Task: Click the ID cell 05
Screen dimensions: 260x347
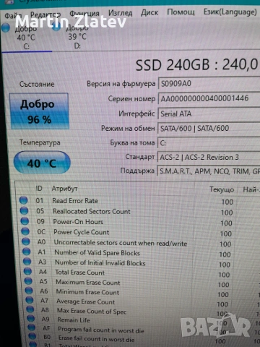Action: click(40, 211)
